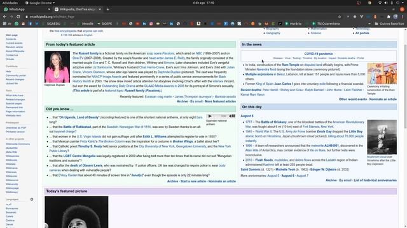Open the Instagram bookmark icon
Image resolution: width=407 pixels, height=228 pixels.
151,23
